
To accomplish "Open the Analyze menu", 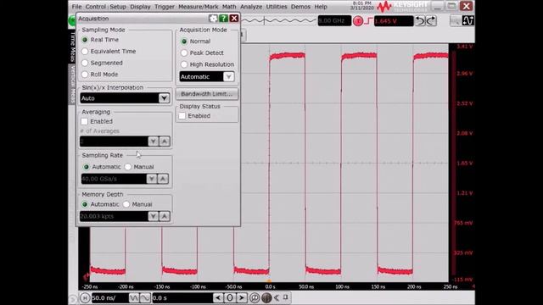I will (x=251, y=7).
